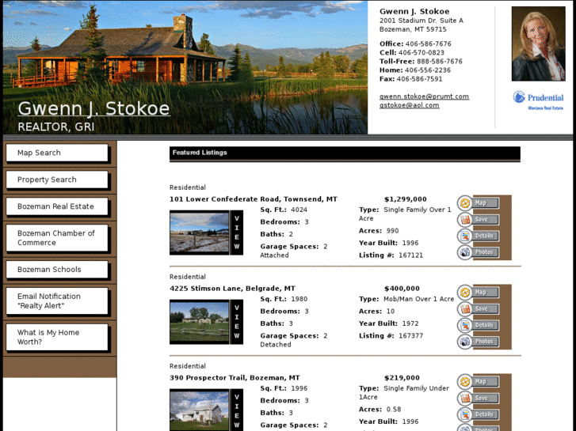Open thumbnail photo of 101 Lower Confederate Road
Screen dimensions: 576x431
coord(199,233)
